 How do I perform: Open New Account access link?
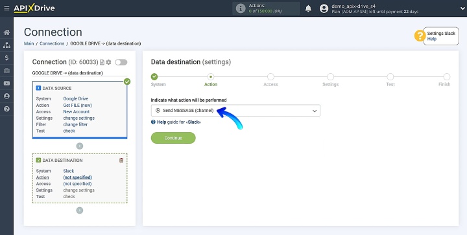click(77, 112)
